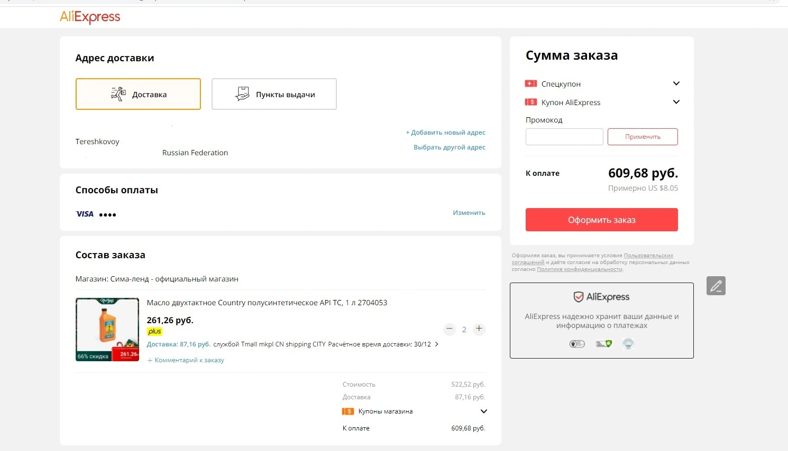Click the Стоимость value 522,52 руб.
Screen dimensions: 788x451
468,384
